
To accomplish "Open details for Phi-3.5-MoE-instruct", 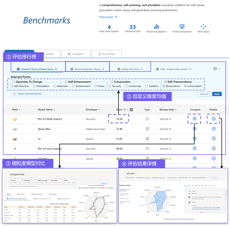I will [x=214, y=119].
